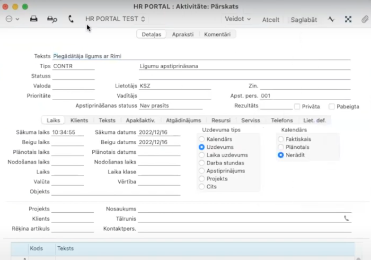Enable the Privāta checkbox
The image size is (371, 260).
[297, 107]
